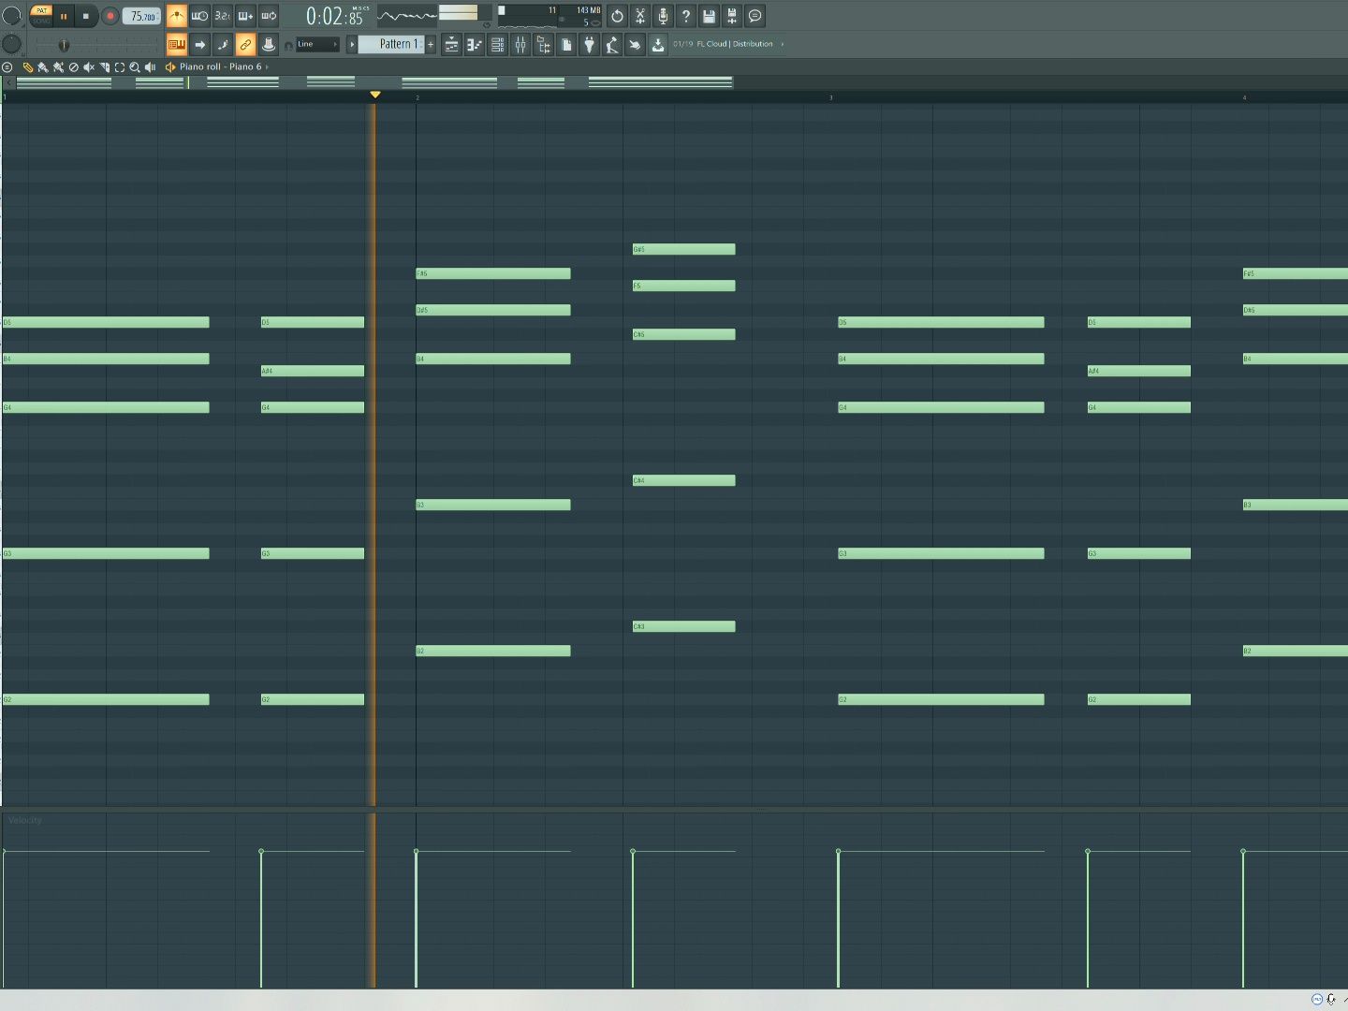
Task: Open the Browser panel icon
Action: pyautogui.click(x=543, y=44)
